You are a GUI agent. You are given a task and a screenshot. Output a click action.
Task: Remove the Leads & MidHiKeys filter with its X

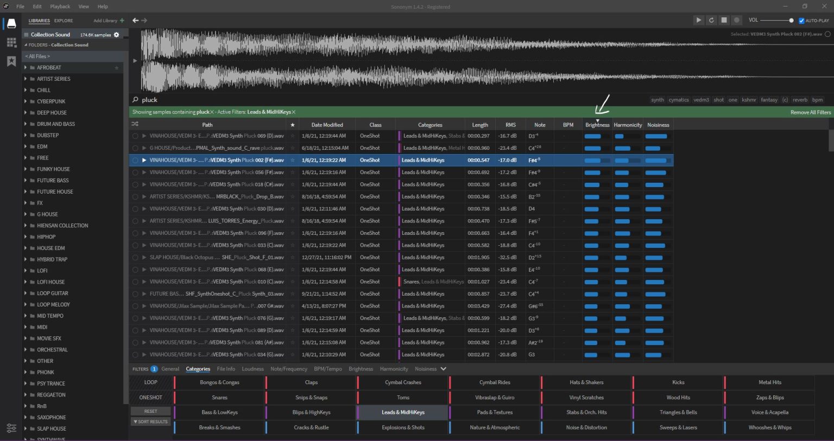[294, 112]
